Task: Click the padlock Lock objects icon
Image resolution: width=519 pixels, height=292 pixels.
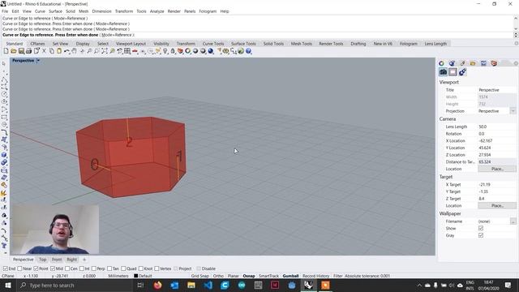Action: tap(173, 51)
